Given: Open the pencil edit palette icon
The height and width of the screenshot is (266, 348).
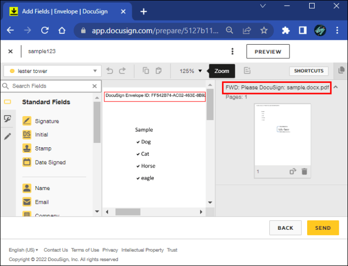Looking at the screenshot, I should 8,136.
